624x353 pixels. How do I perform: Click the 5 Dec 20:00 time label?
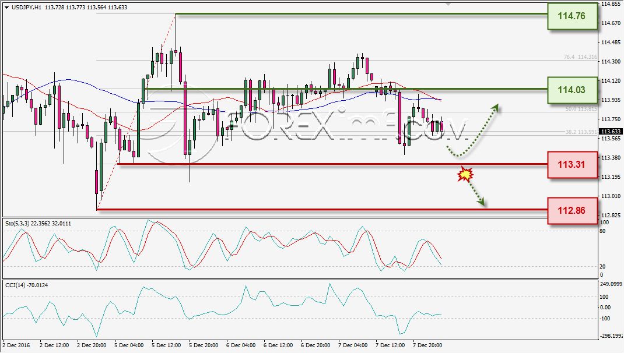pyautogui.click(x=204, y=345)
